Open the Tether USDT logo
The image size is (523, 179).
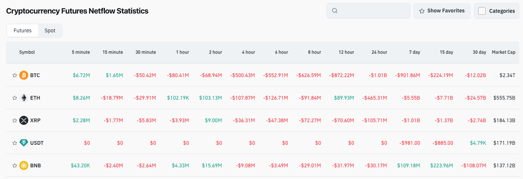click(x=24, y=143)
